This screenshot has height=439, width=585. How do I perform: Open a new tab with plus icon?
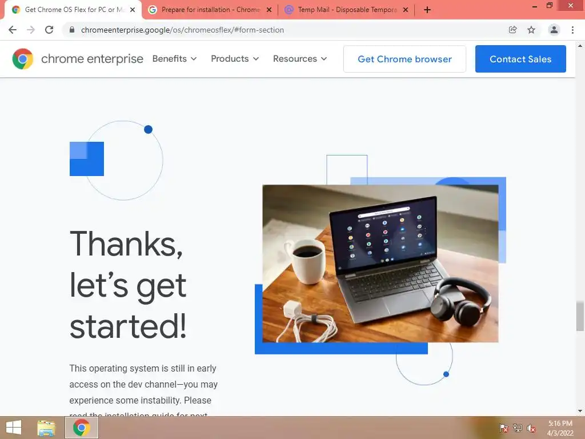click(x=427, y=10)
